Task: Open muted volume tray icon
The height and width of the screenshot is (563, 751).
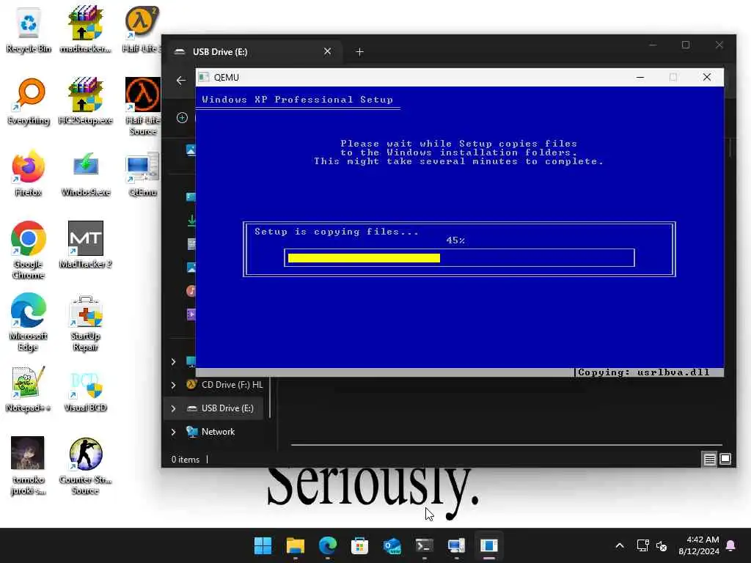Action: pyautogui.click(x=662, y=545)
